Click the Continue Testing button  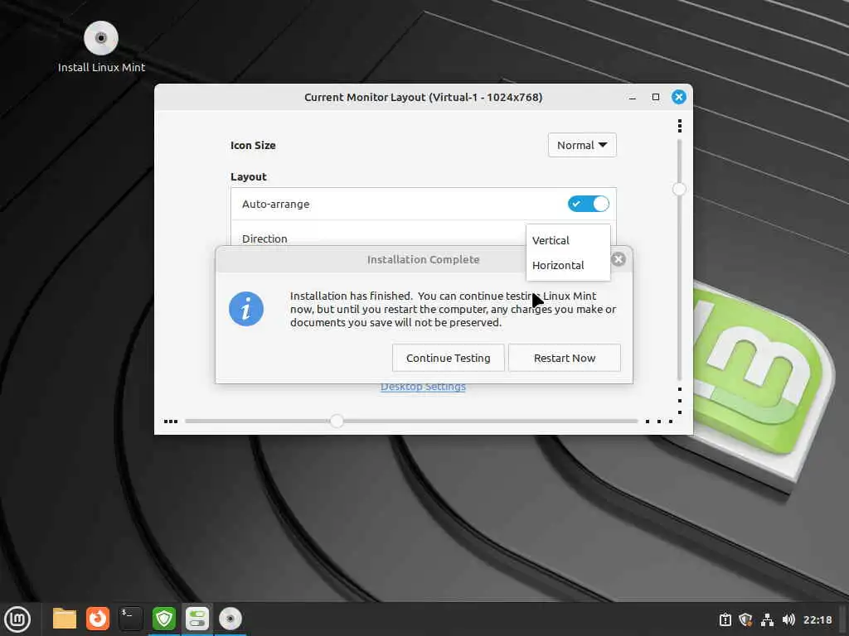(x=449, y=358)
